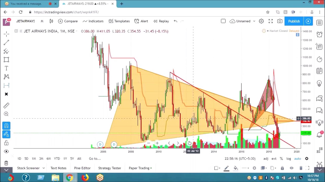This screenshot has height=182, width=325.
Task: Change drawing line color pencil
Action: (226, 168)
